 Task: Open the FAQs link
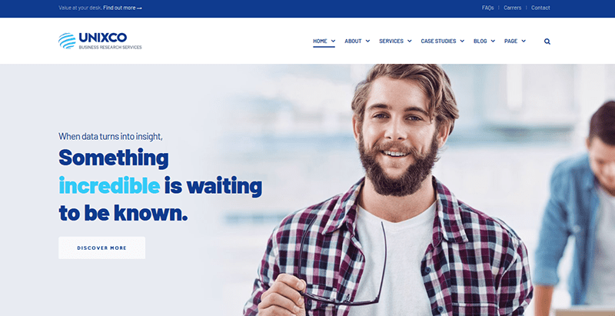tap(488, 8)
